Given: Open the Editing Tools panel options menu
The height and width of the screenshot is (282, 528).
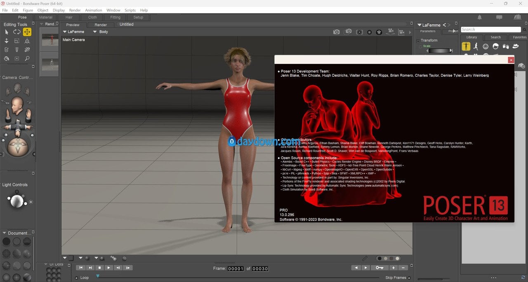Looking at the screenshot, I should coord(33,24).
